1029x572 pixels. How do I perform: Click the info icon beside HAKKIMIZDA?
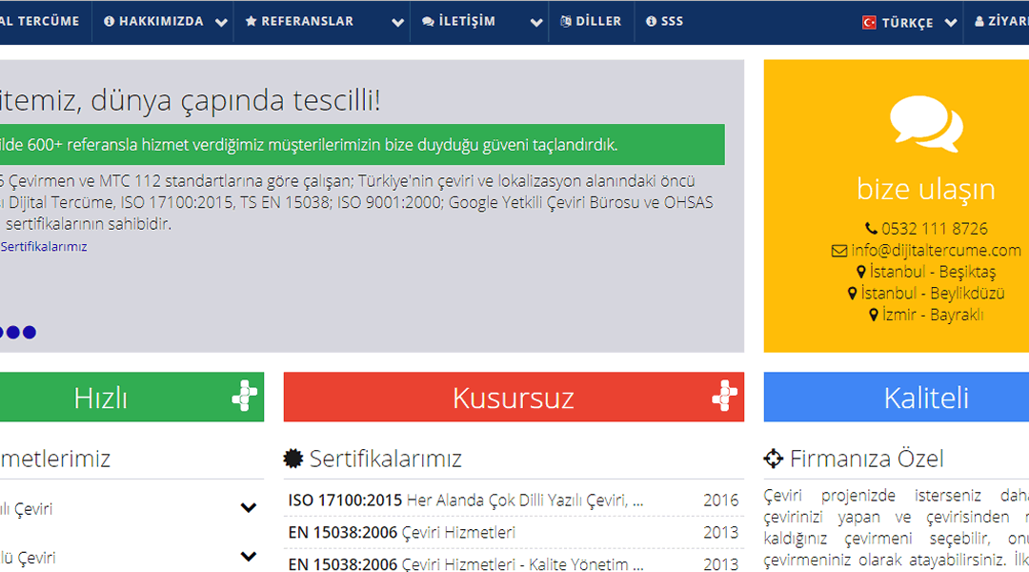109,22
